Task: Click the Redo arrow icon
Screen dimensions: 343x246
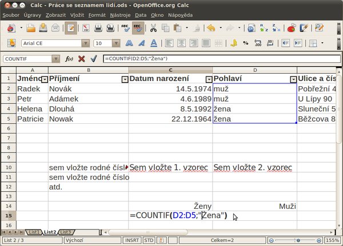Action: pyautogui.click(x=230, y=28)
